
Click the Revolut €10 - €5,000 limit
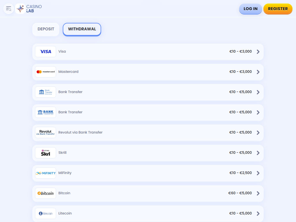[x=240, y=132]
